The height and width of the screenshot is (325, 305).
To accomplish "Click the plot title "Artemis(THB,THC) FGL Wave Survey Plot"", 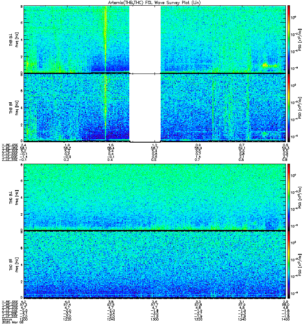I will (155, 3).
